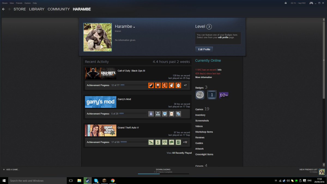Click the Black Ops III achievement progress bar

click(x=134, y=85)
